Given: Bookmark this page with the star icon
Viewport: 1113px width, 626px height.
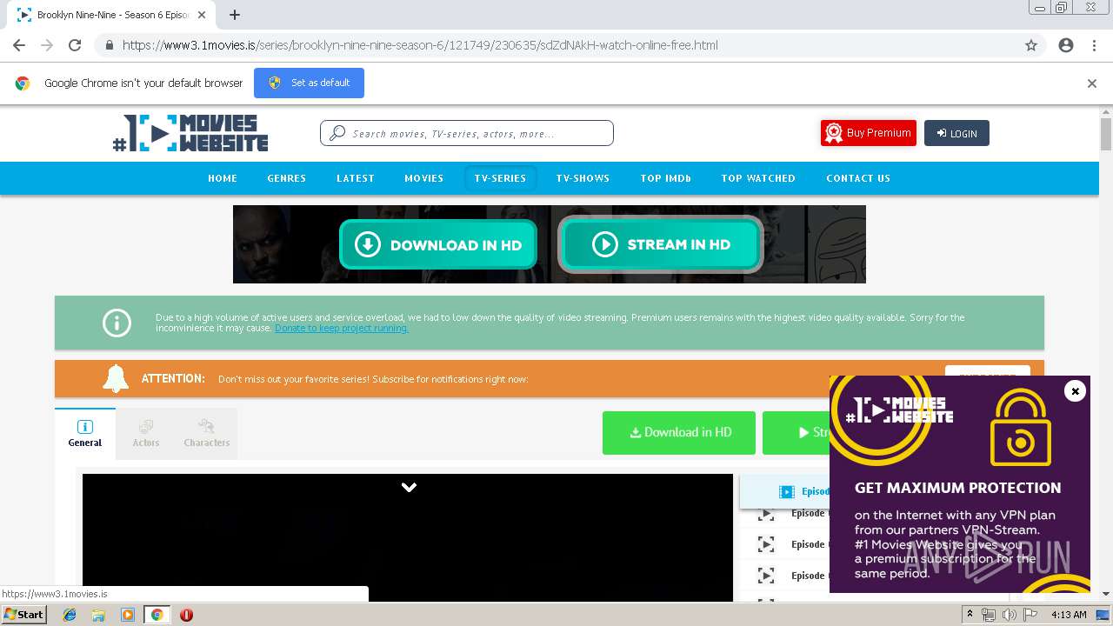Looking at the screenshot, I should click(x=1031, y=45).
